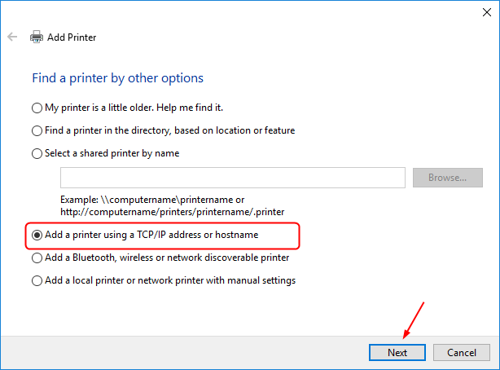
Task: Select the "My printer is a little older" radio button
Action: tap(37, 108)
